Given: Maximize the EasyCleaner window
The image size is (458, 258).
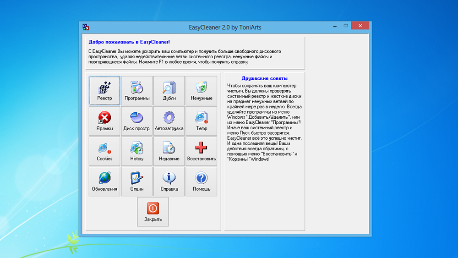Looking at the screenshot, I should (x=346, y=26).
